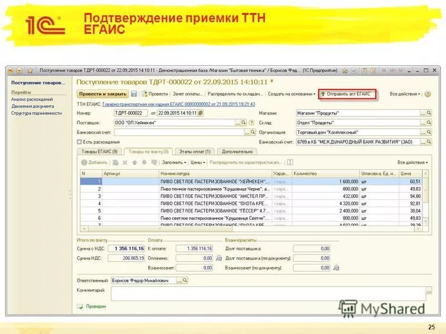
Task: Click the ellipsis selector in the Магазин field
Action: coord(423,114)
